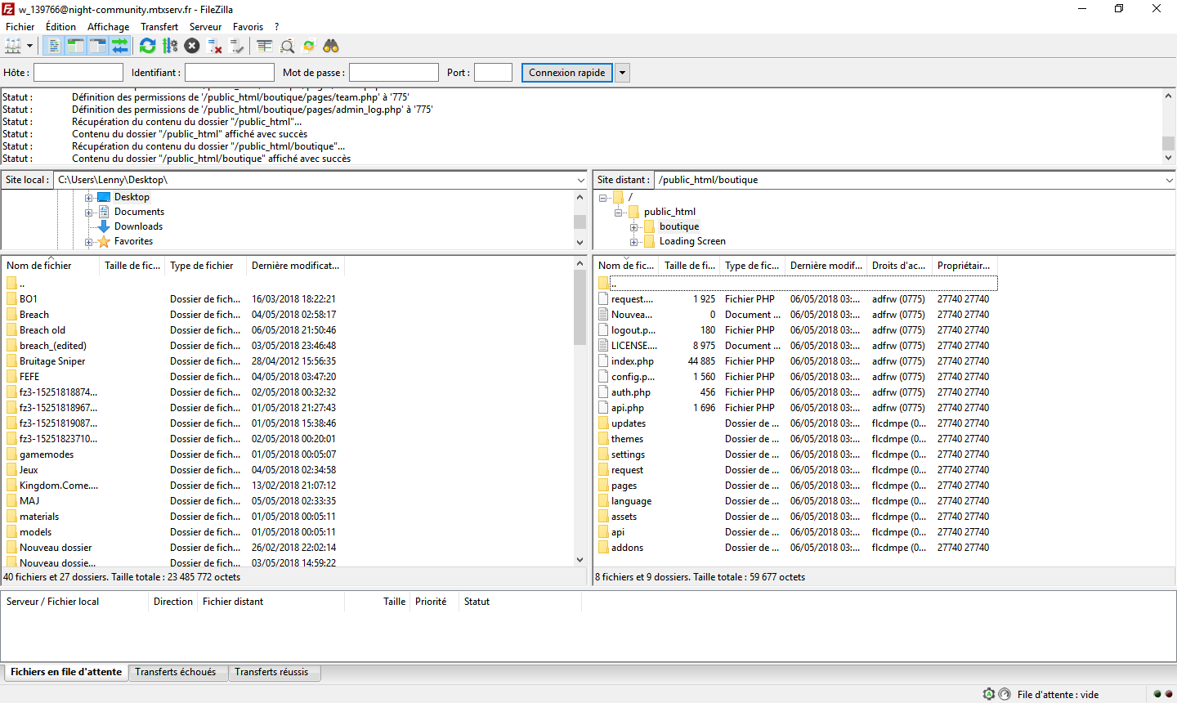The height and width of the screenshot is (703, 1177).
Task: Select the remote themes folder icon
Action: tap(603, 439)
